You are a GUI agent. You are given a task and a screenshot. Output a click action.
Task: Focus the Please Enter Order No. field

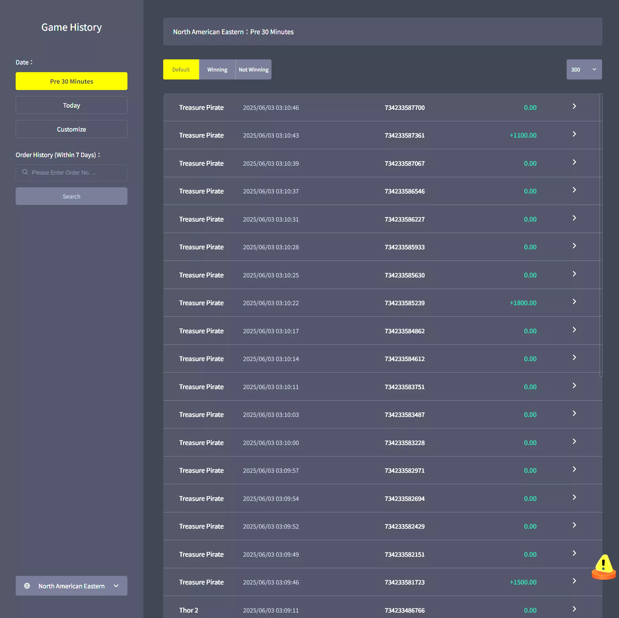coord(72,173)
